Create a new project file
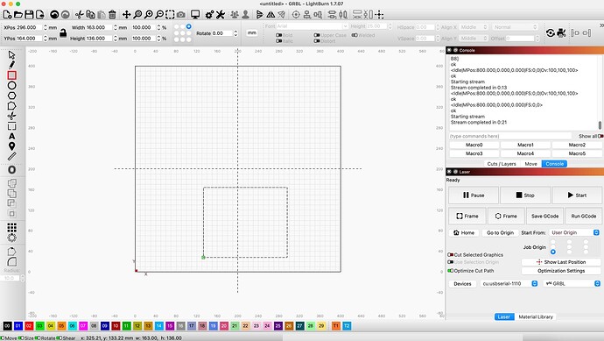This screenshot has height=341, width=604. click(7, 15)
